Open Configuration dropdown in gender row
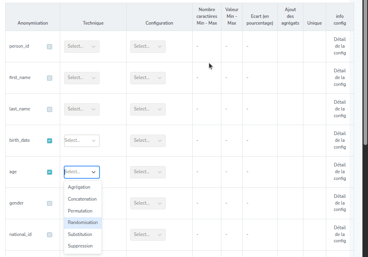Image resolution: width=368 pixels, height=257 pixels. tap(148, 203)
